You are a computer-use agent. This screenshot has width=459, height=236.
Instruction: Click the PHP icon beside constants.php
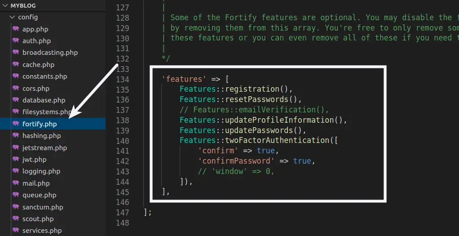pos(16,76)
